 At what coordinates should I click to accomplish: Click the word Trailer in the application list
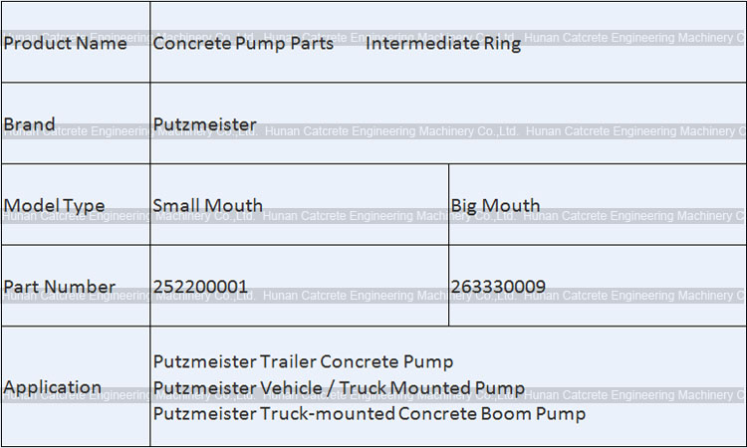[287, 361]
